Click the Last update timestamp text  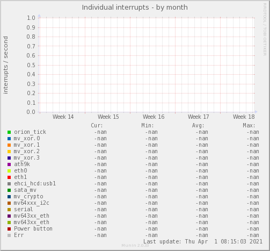203,241
